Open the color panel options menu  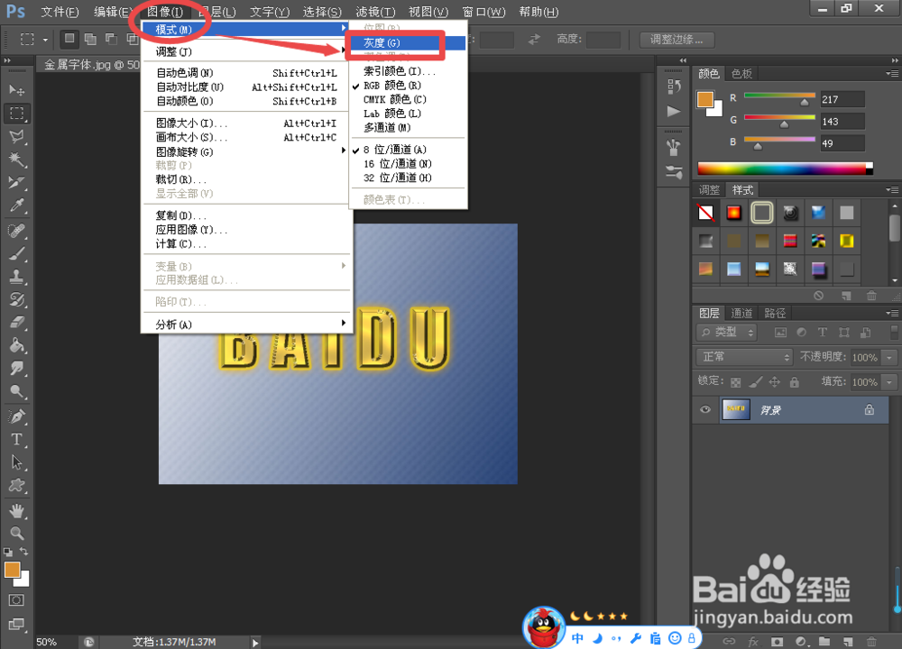coord(892,74)
